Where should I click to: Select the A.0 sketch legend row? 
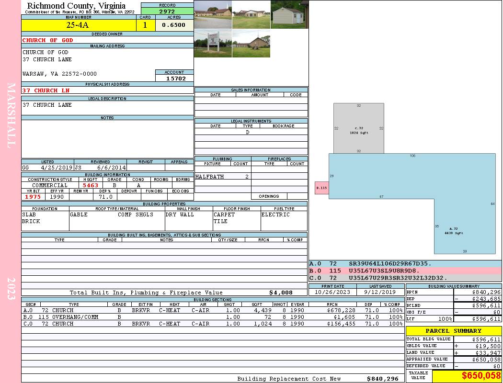[405, 264]
